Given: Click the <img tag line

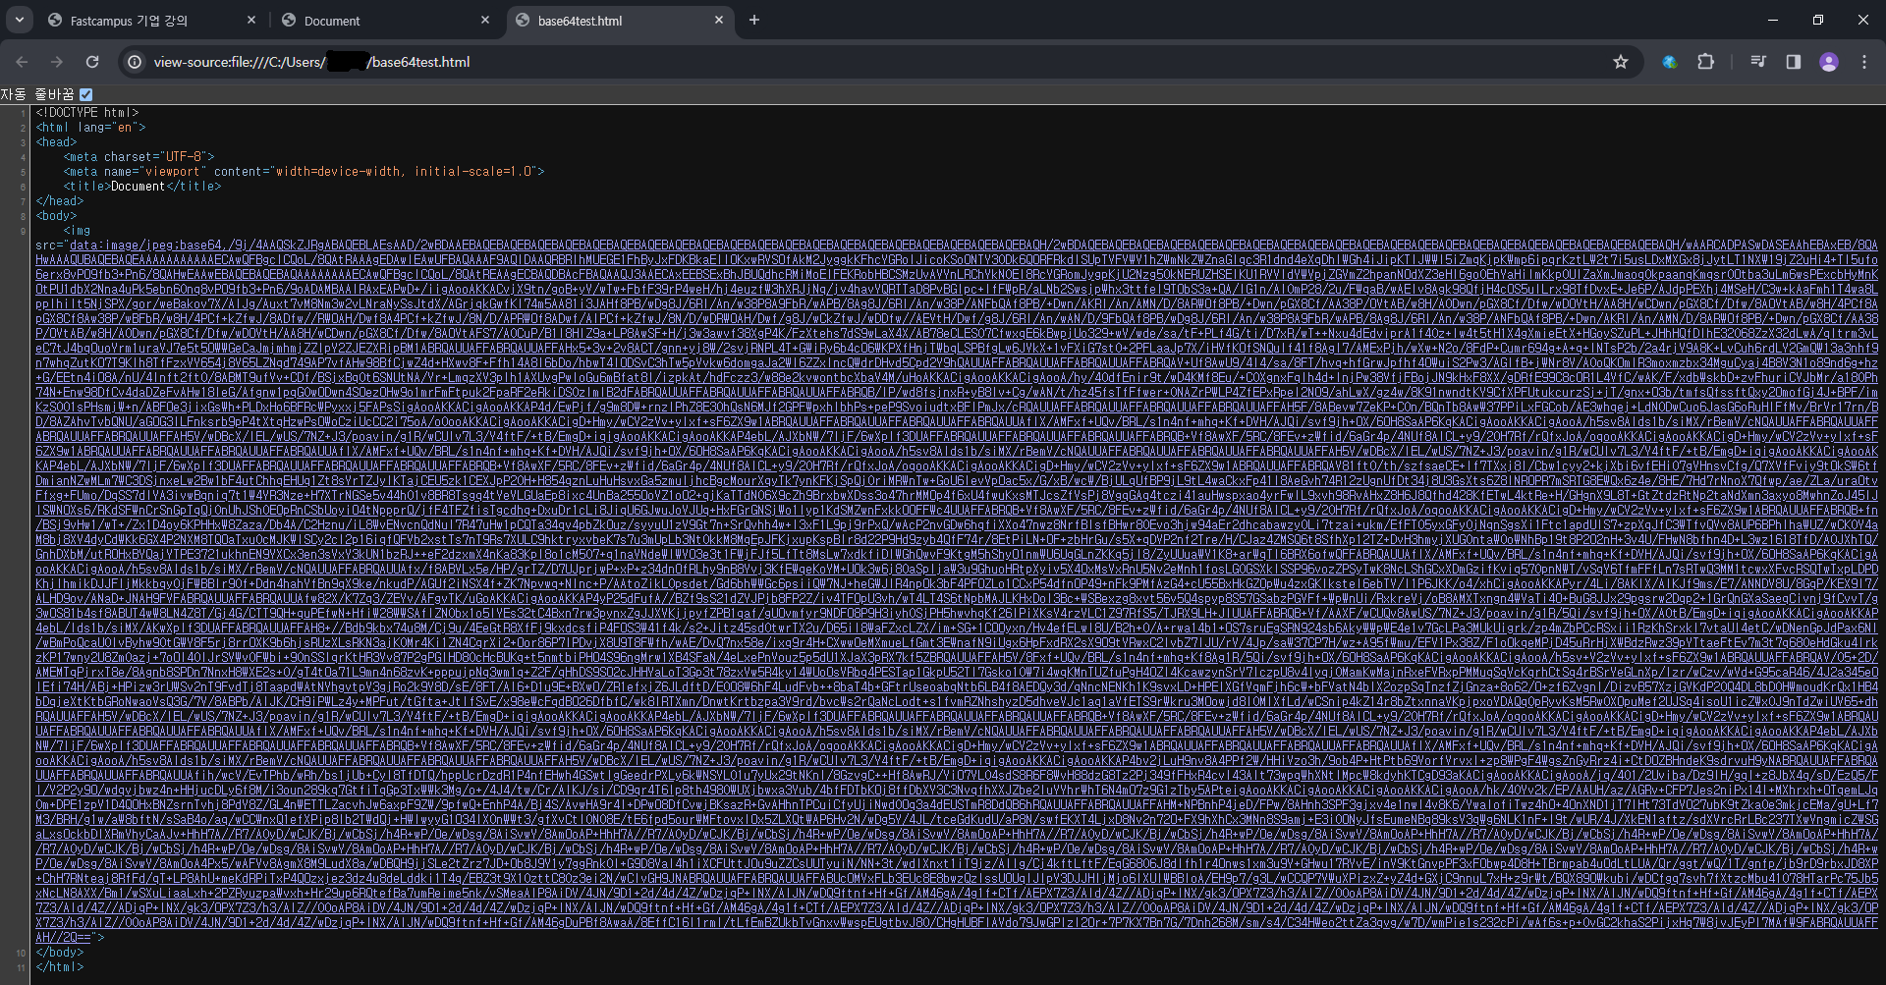Looking at the screenshot, I should [77, 231].
